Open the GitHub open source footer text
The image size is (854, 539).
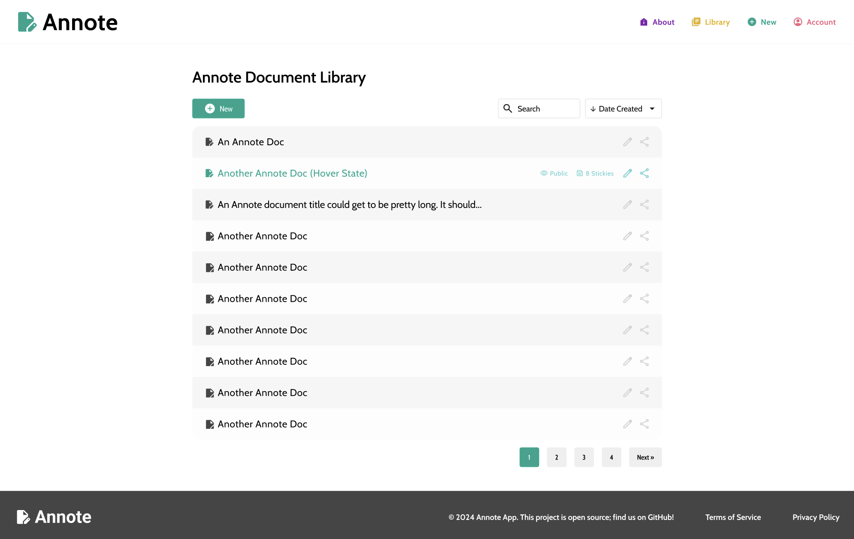[561, 517]
